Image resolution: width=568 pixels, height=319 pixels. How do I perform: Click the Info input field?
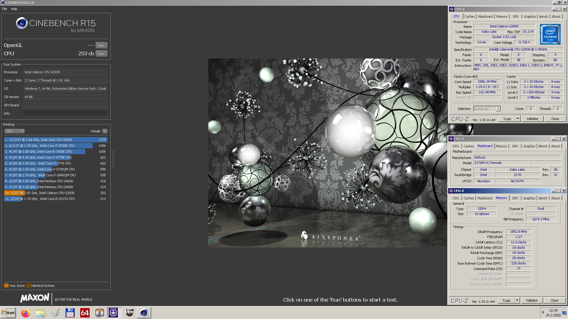tap(65, 113)
